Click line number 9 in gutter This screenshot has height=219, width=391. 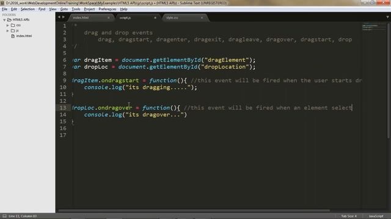click(65, 80)
